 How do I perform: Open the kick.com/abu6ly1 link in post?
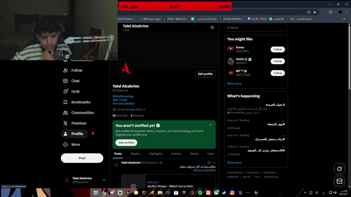point(205,170)
